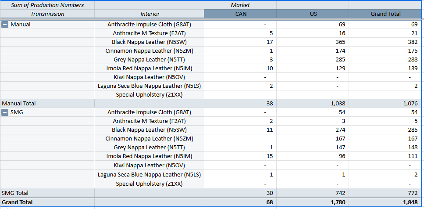Collapse the SMG transmission group
Image resolution: width=424 pixels, height=209 pixels.
[x=5, y=112]
